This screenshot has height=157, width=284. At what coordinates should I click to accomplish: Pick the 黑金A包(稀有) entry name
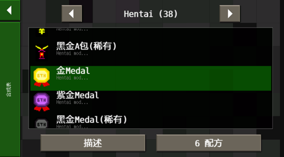pyautogui.click(x=86, y=46)
